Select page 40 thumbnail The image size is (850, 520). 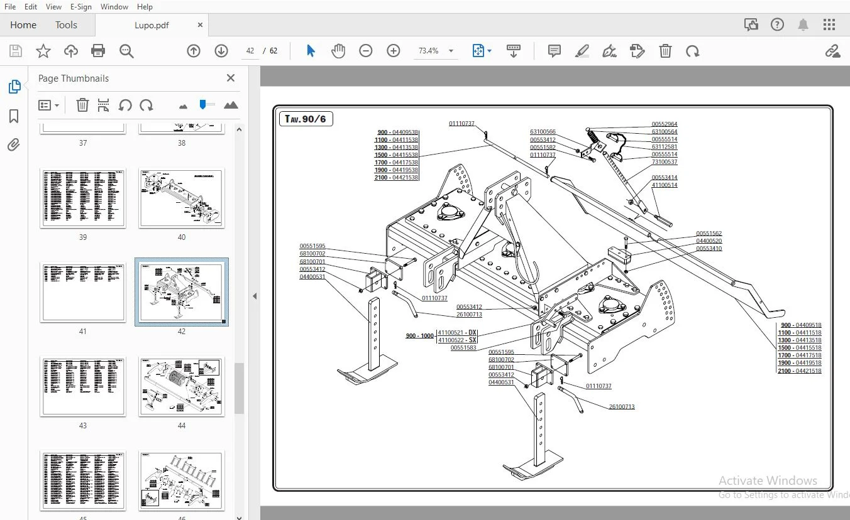coord(181,197)
